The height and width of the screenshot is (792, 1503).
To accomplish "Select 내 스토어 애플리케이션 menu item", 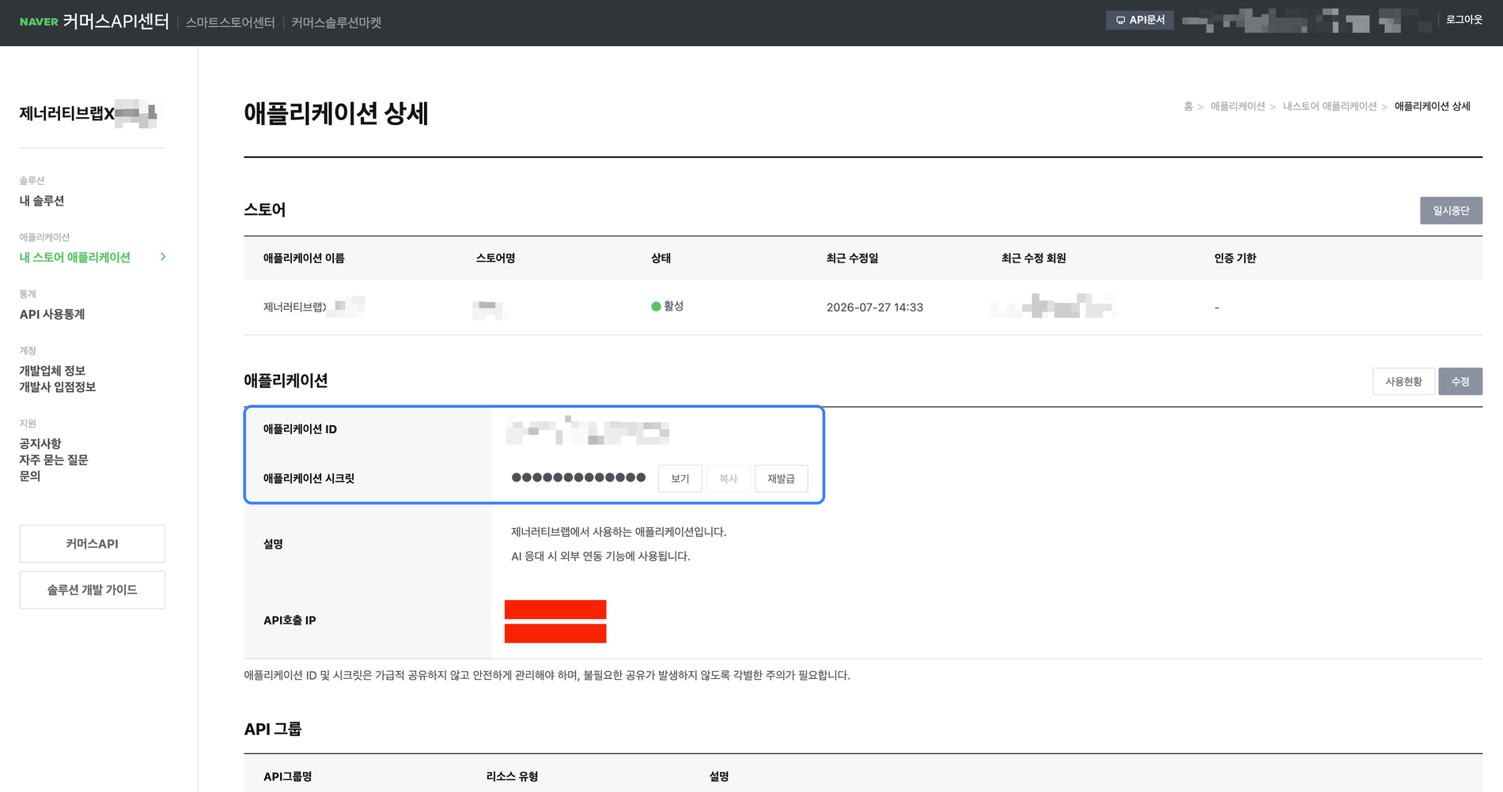I will click(x=75, y=257).
